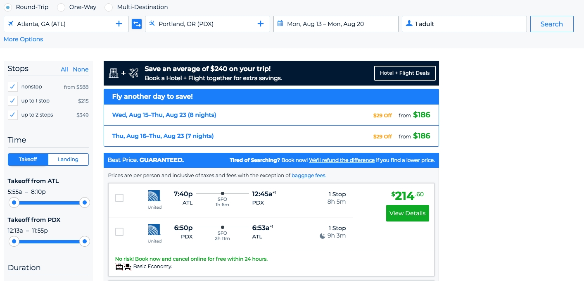The height and width of the screenshot is (281, 584).
Task: Select None stops filter link
Action: point(81,69)
